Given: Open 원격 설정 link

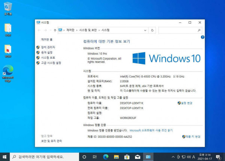Looking at the screenshot, I should pyautogui.click(x=47, y=52).
